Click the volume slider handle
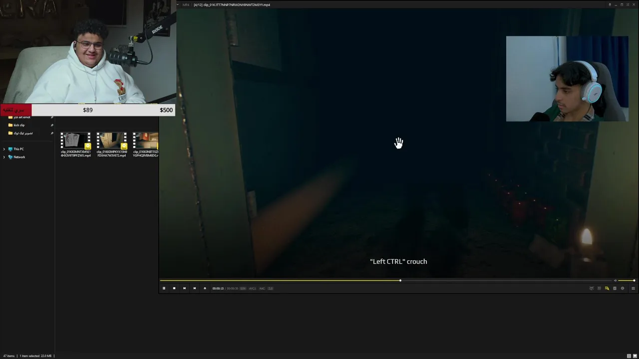This screenshot has height=359, width=639. point(634,280)
